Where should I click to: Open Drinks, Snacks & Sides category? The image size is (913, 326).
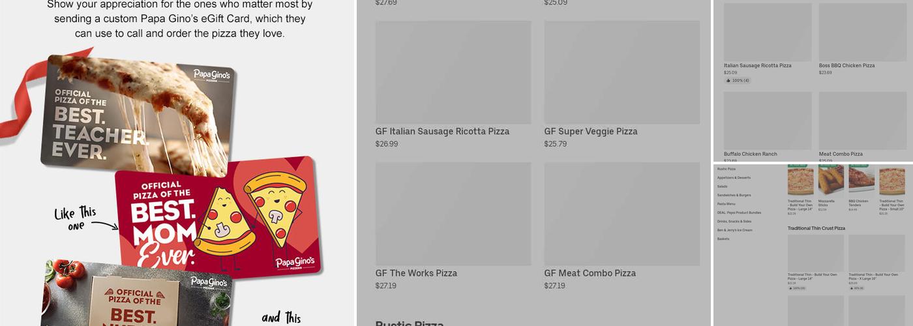(734, 222)
